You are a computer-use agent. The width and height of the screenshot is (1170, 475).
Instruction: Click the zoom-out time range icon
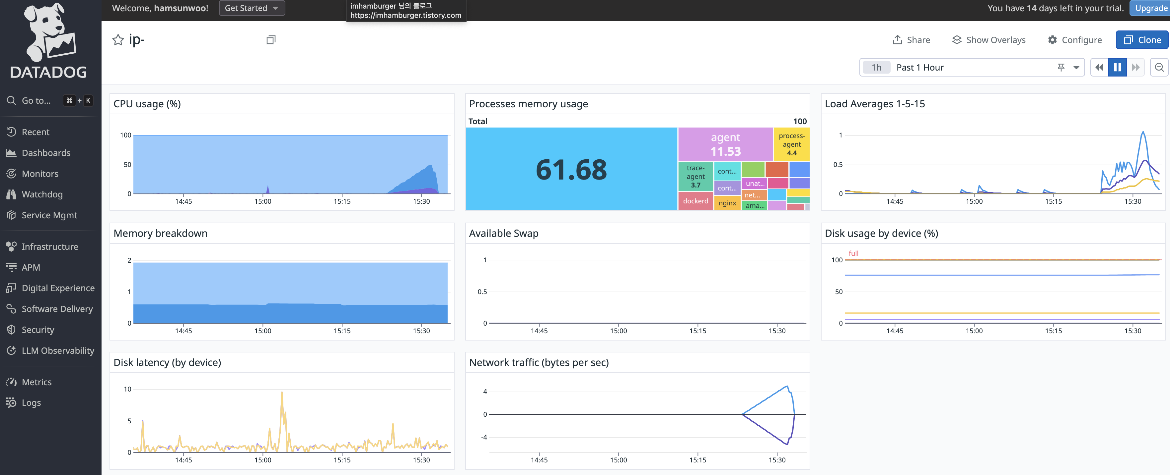1159,68
